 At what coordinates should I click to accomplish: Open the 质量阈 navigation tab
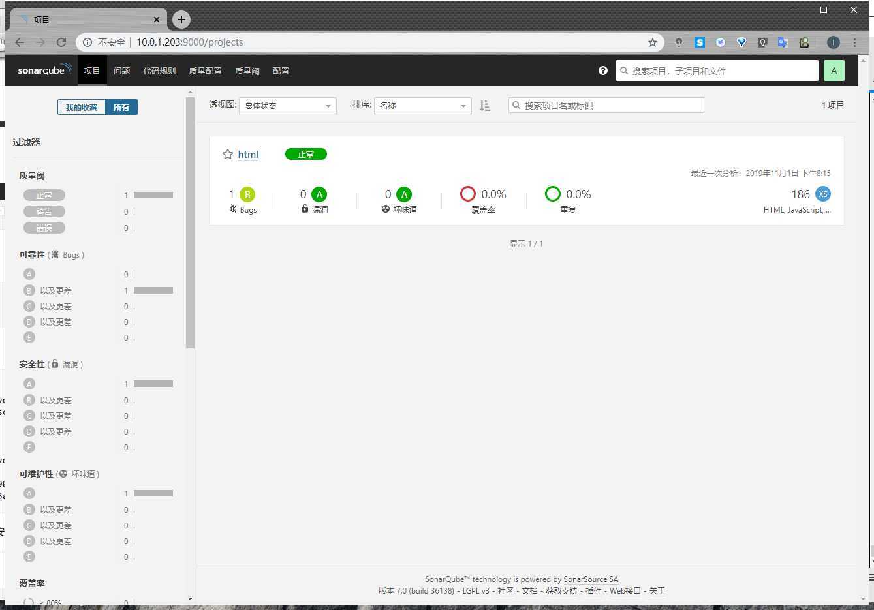247,70
